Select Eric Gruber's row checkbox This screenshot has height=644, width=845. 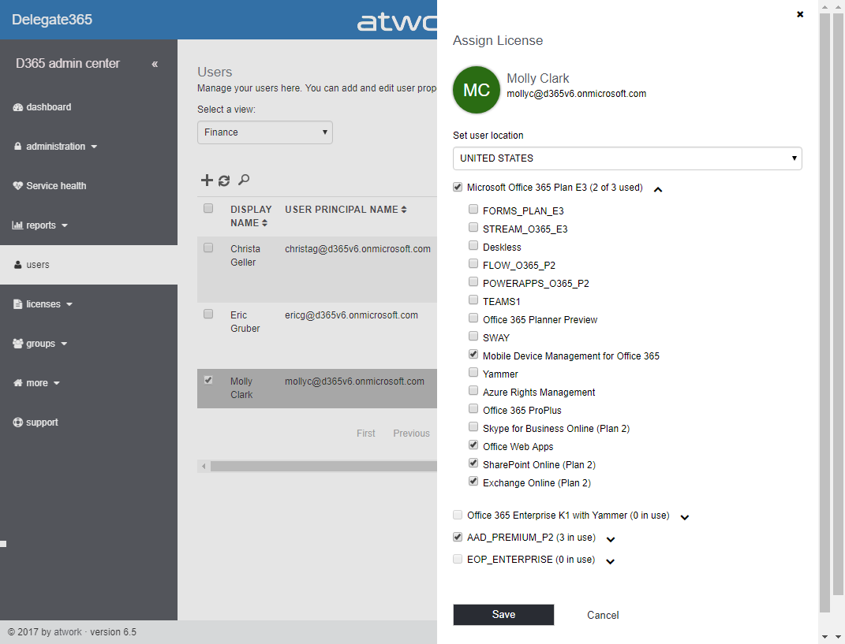208,314
